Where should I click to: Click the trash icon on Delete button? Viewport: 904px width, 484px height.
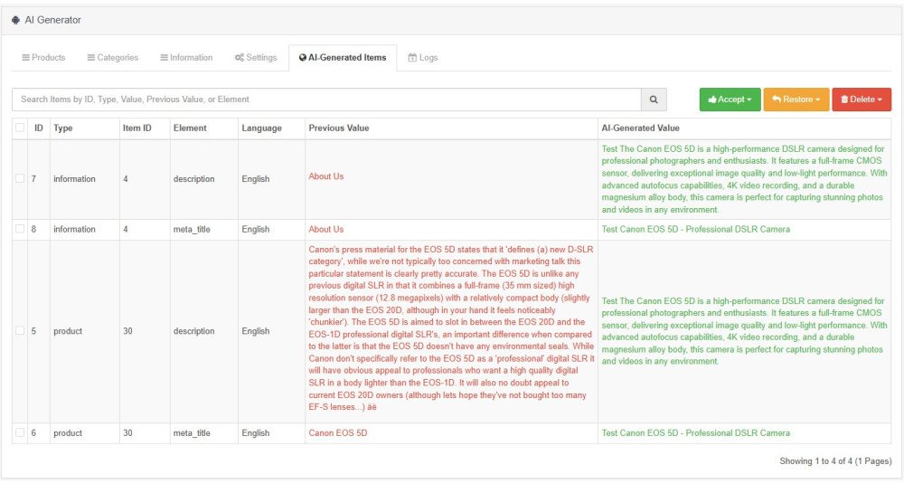coord(844,100)
